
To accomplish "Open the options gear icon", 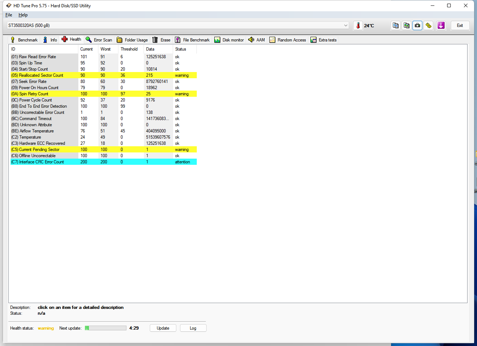I will (x=429, y=25).
